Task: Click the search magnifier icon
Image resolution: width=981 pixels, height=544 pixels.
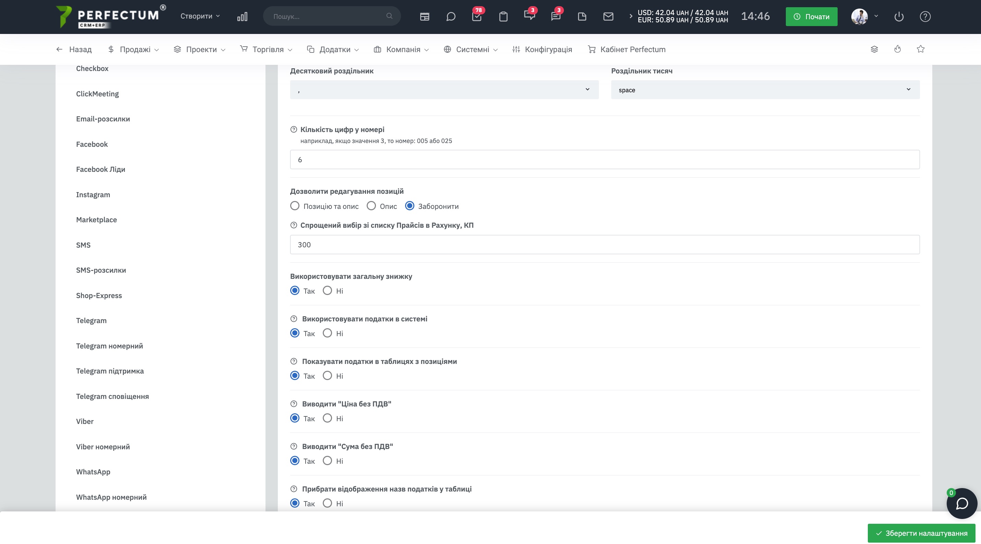Action: pos(389,16)
